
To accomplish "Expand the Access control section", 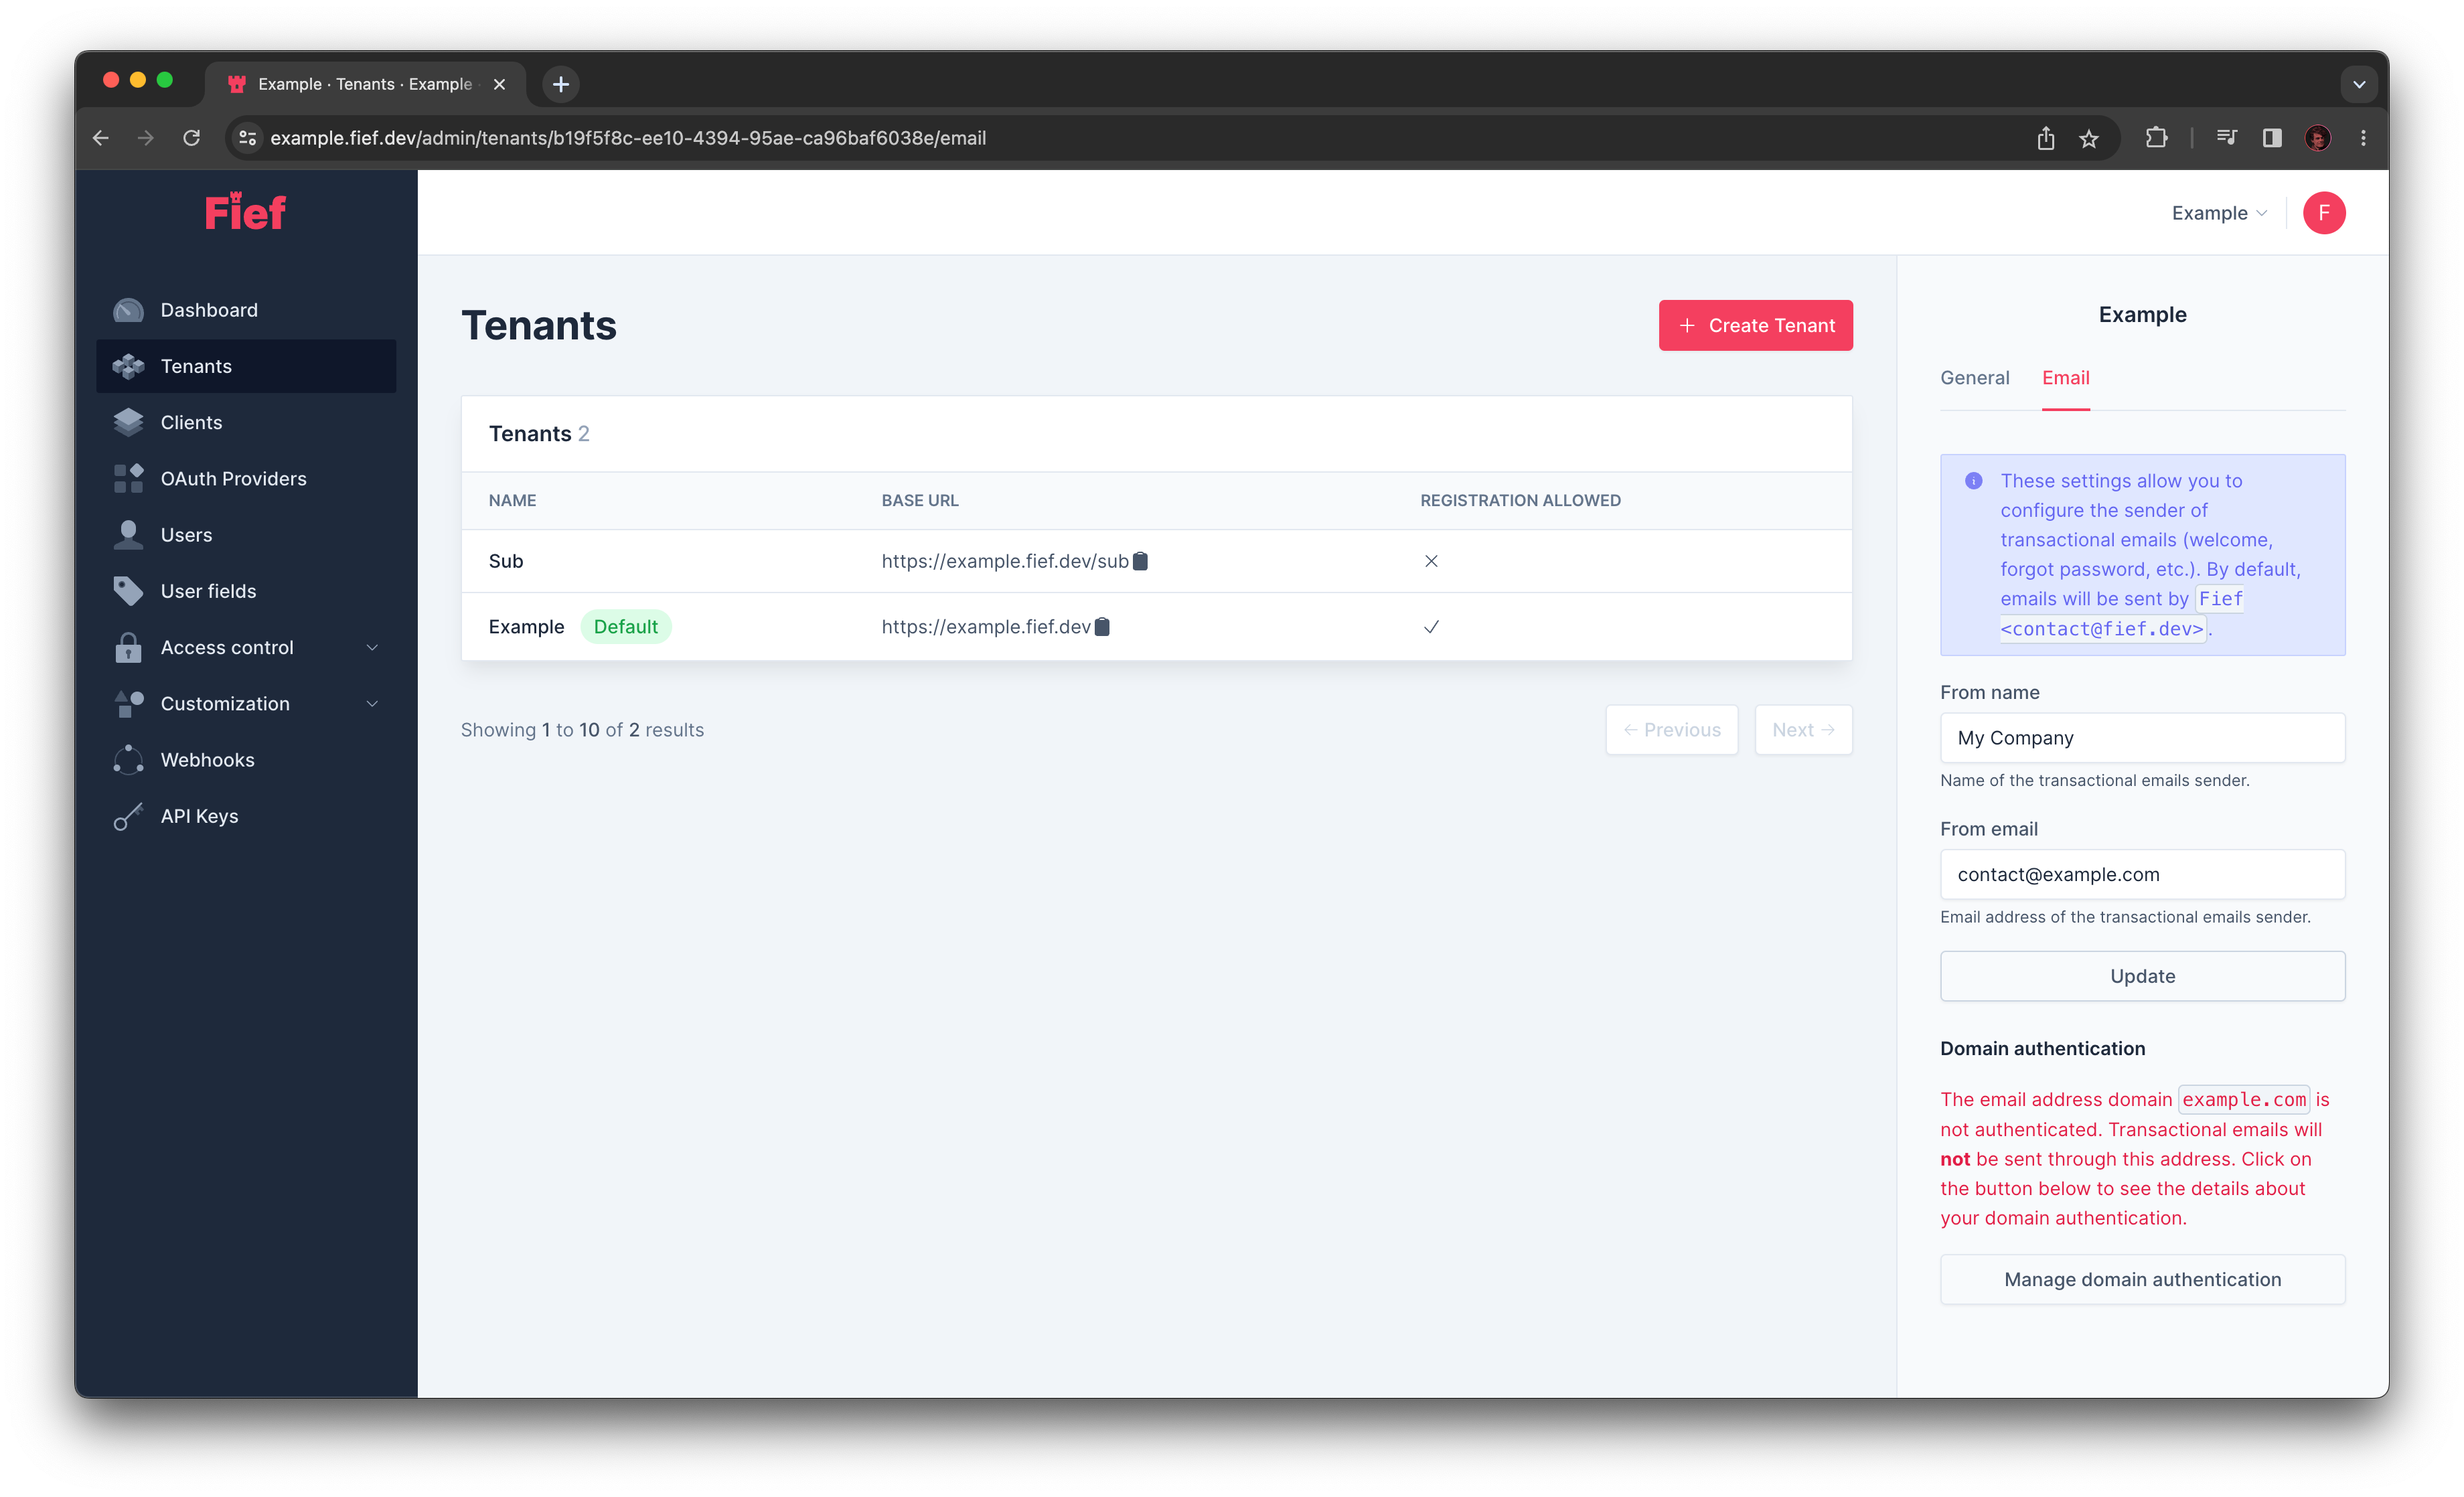I will [227, 647].
